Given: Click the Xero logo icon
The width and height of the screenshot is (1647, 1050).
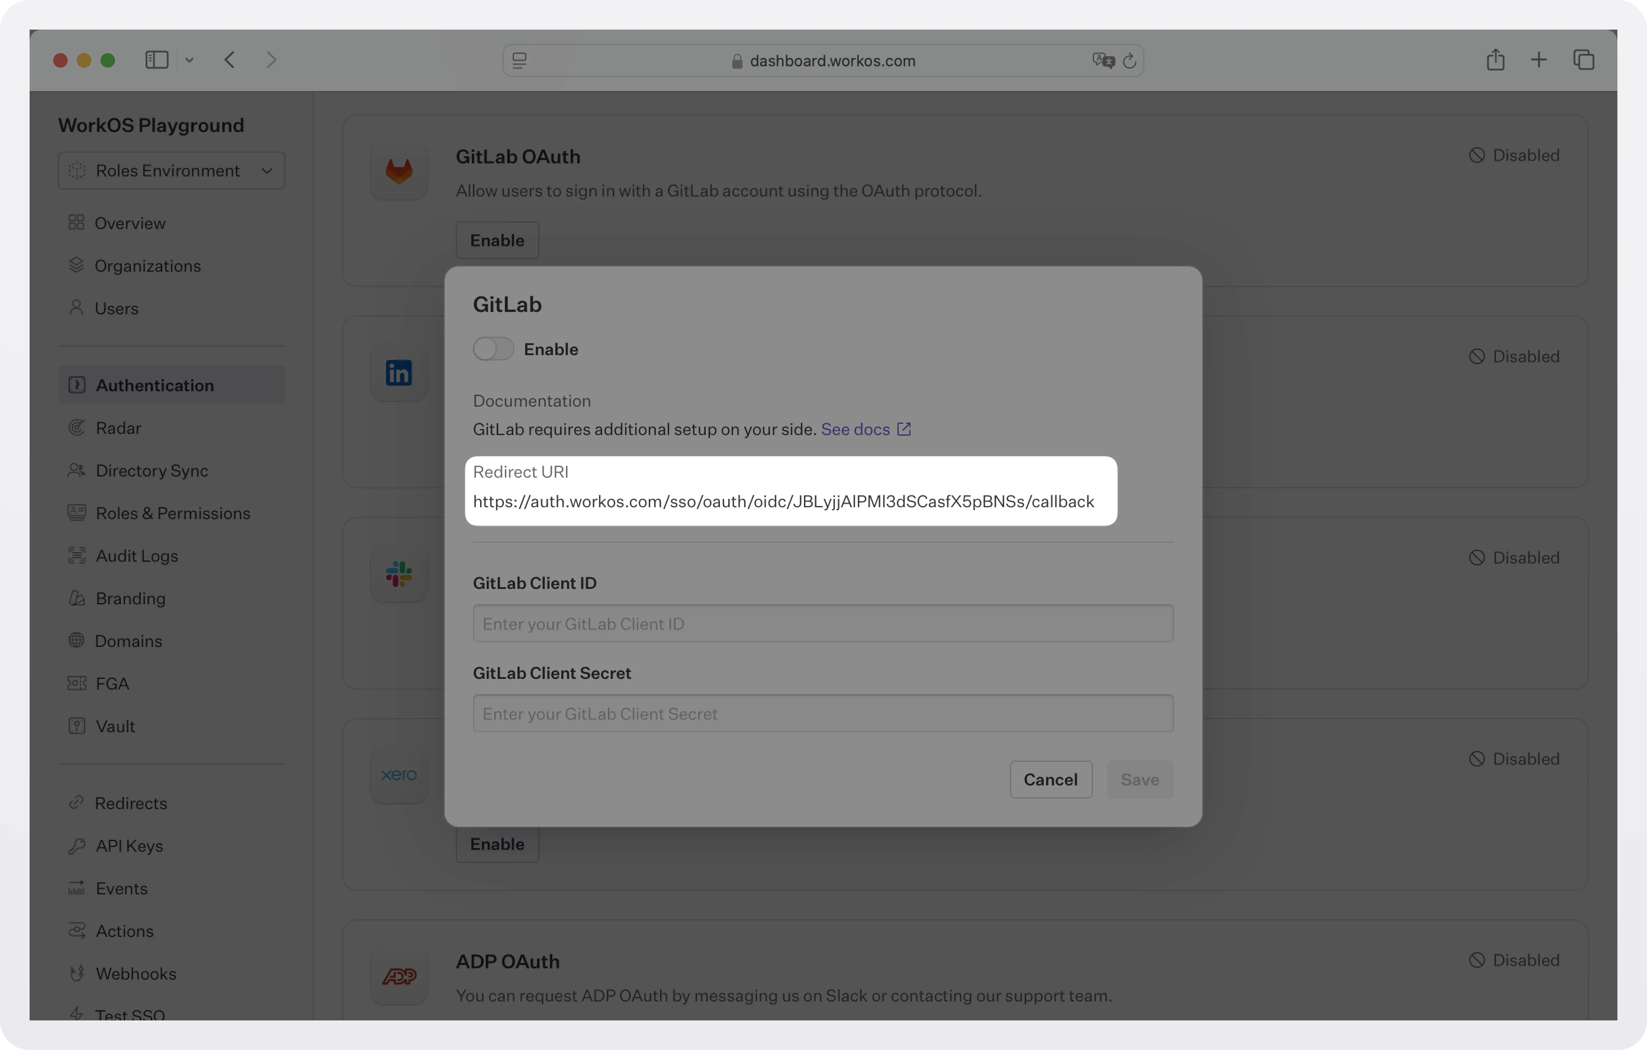Looking at the screenshot, I should click(399, 774).
